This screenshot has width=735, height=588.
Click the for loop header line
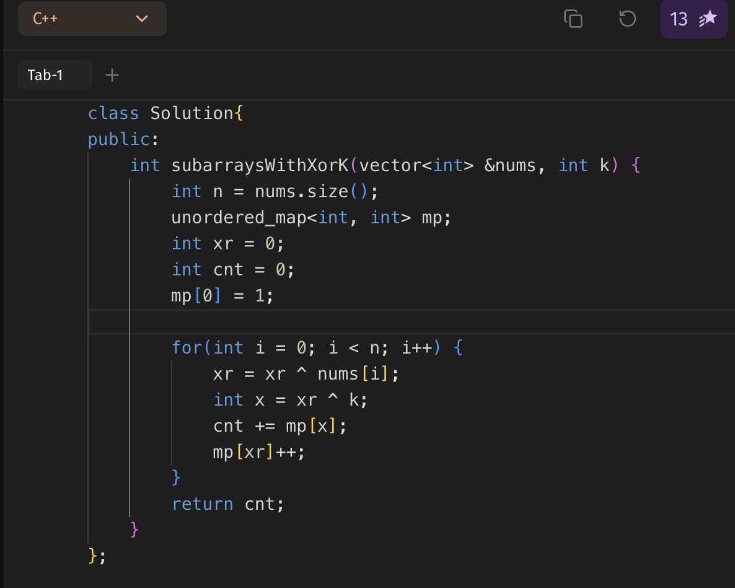[317, 348]
